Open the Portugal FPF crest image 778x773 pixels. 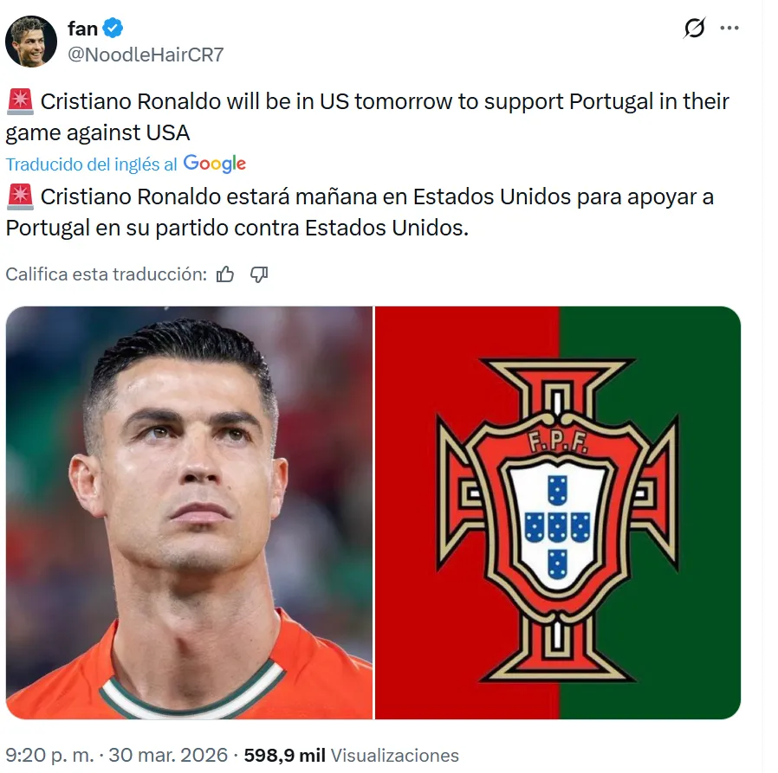pyautogui.click(x=558, y=512)
